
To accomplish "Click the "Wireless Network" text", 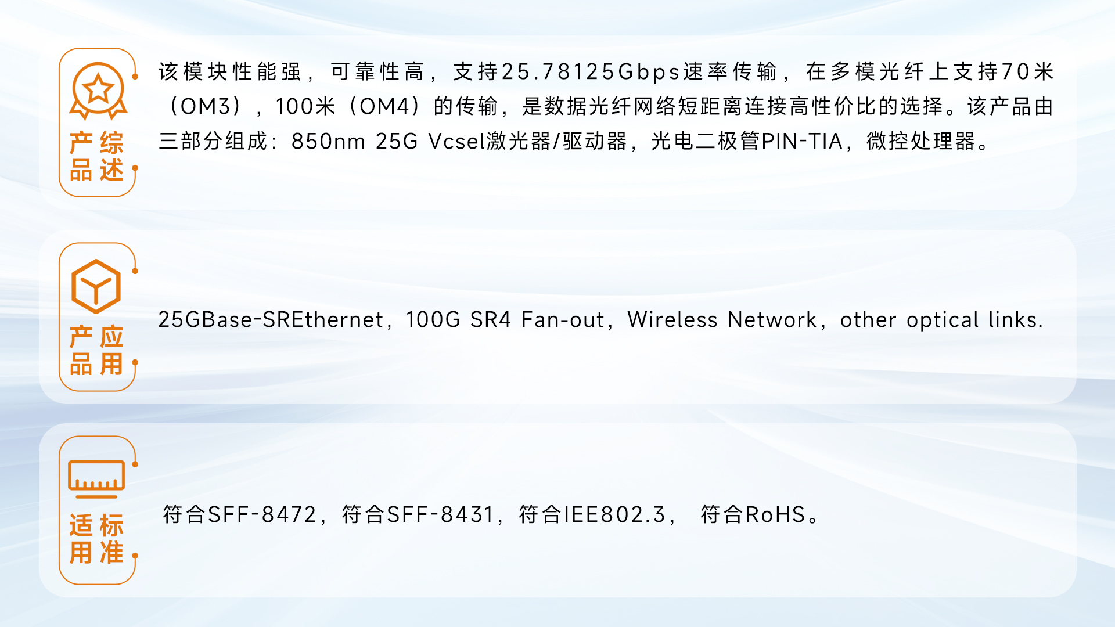I will 722,320.
